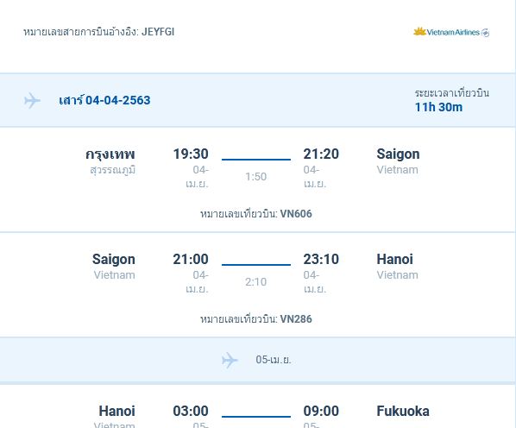Click the 21:20 arrival time in Saigon

pos(321,154)
